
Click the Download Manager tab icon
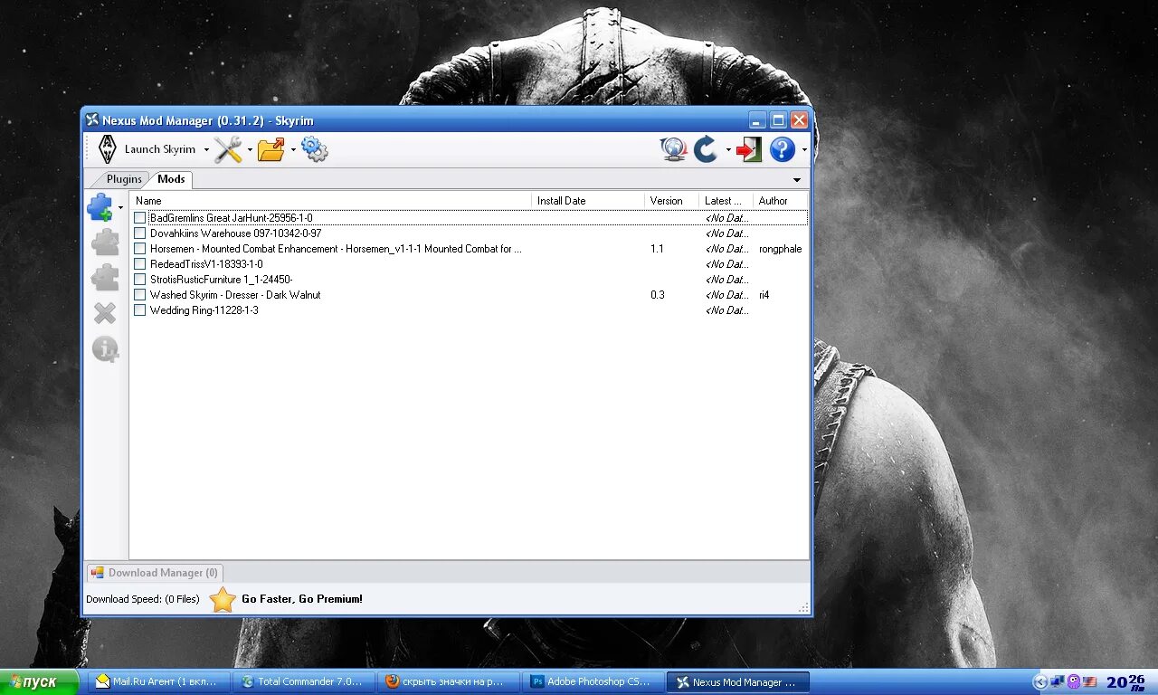(x=98, y=573)
